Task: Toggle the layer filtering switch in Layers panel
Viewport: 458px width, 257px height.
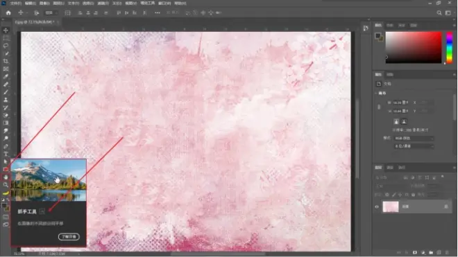Action: [x=443, y=177]
